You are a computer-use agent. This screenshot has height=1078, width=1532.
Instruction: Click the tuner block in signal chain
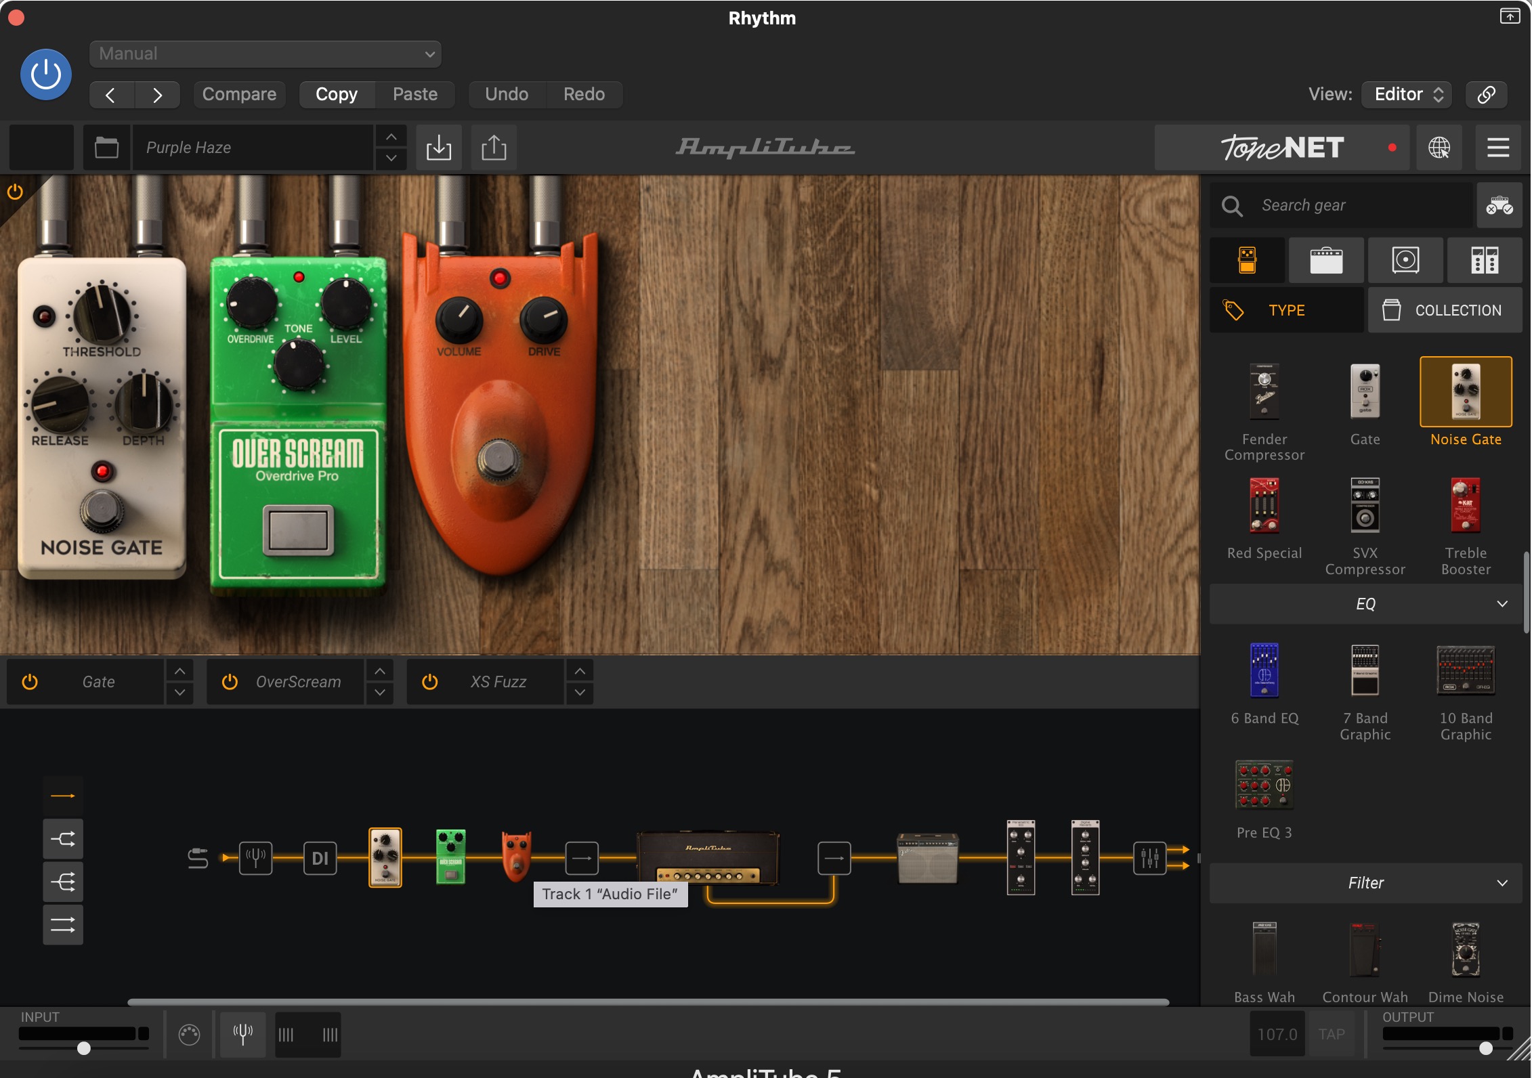point(255,858)
